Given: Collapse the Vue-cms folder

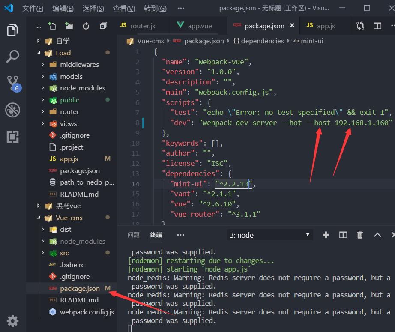Looking at the screenshot, I should pos(69,218).
